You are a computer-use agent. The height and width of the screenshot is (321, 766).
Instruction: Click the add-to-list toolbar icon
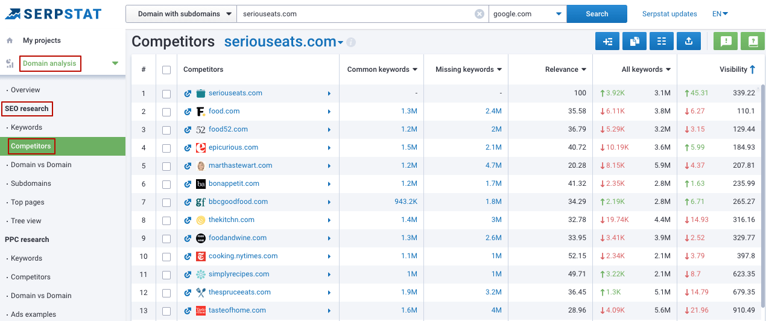pos(607,41)
